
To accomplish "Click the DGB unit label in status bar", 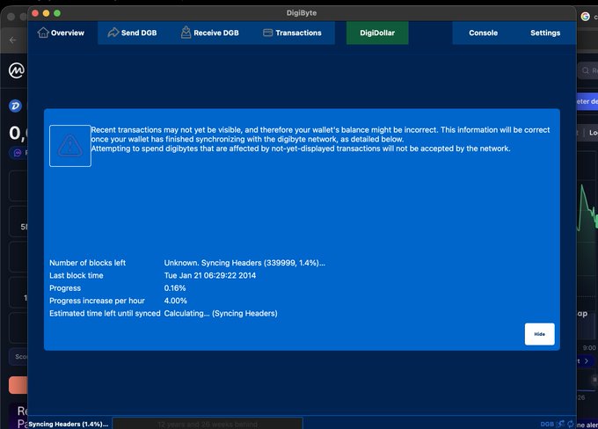I will point(547,424).
